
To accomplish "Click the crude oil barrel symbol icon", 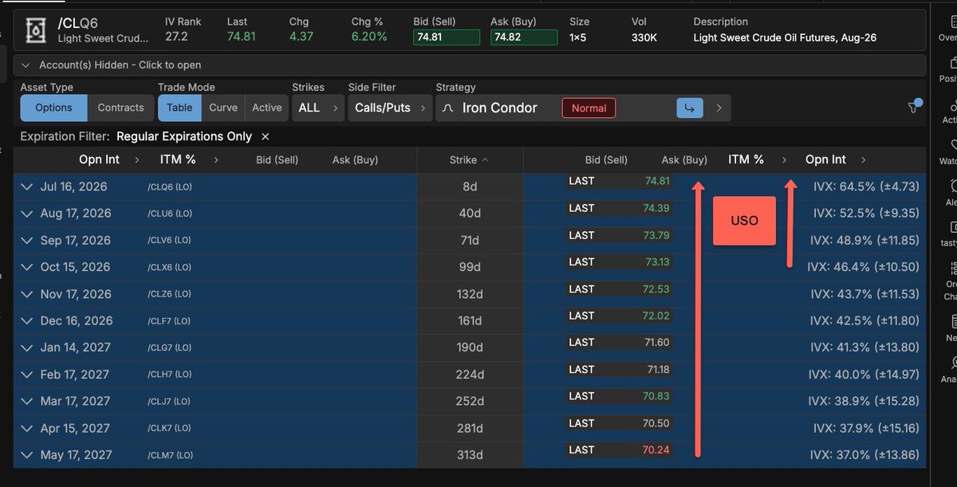I will (x=36, y=29).
